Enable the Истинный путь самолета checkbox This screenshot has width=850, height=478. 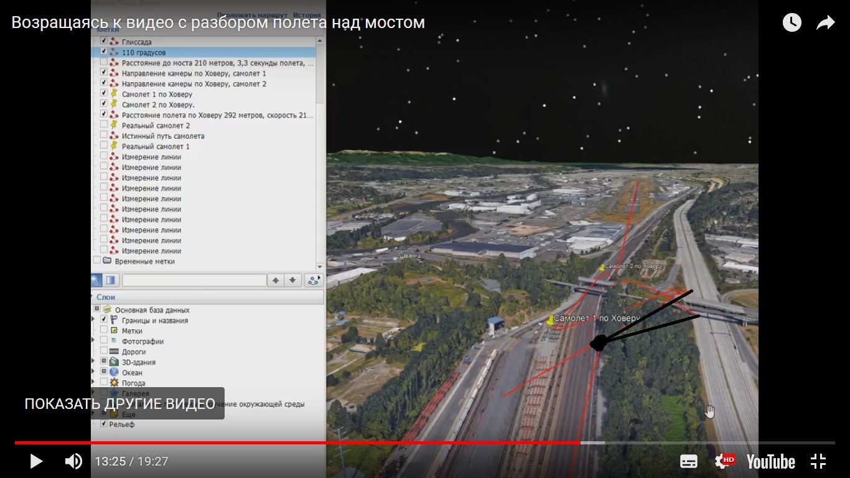(104, 136)
